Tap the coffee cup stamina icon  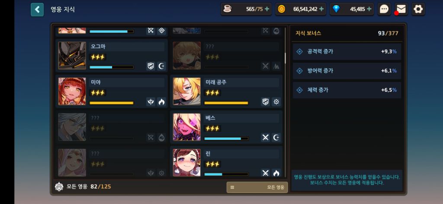[227, 9]
